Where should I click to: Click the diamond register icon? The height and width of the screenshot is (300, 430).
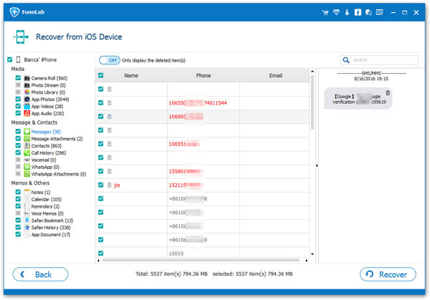pos(336,12)
